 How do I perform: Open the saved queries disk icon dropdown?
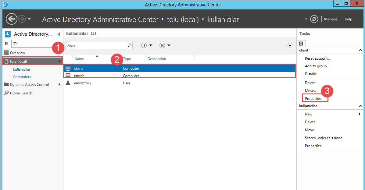(165, 45)
